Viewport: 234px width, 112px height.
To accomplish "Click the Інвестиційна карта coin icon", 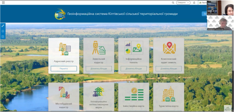I will (x=134, y=94).
